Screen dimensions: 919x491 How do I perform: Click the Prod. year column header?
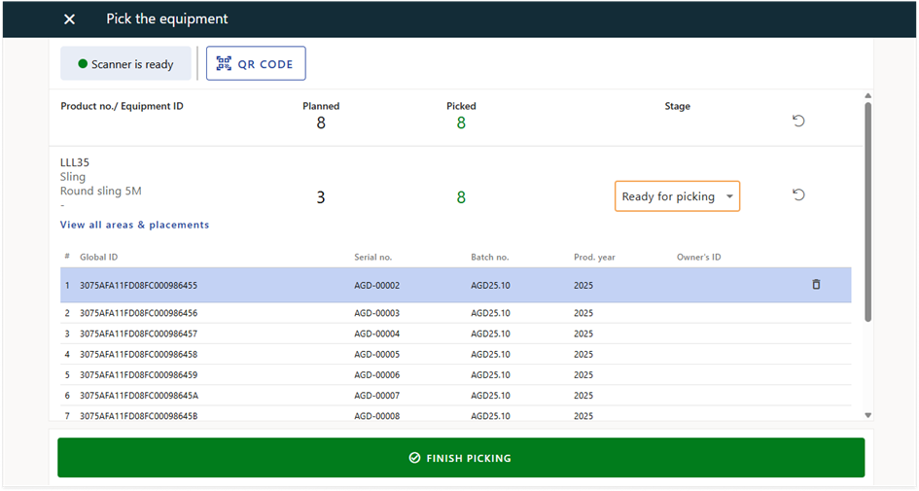coord(594,257)
